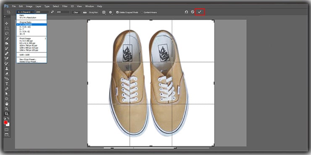Open the Select menu

tap(56, 6)
